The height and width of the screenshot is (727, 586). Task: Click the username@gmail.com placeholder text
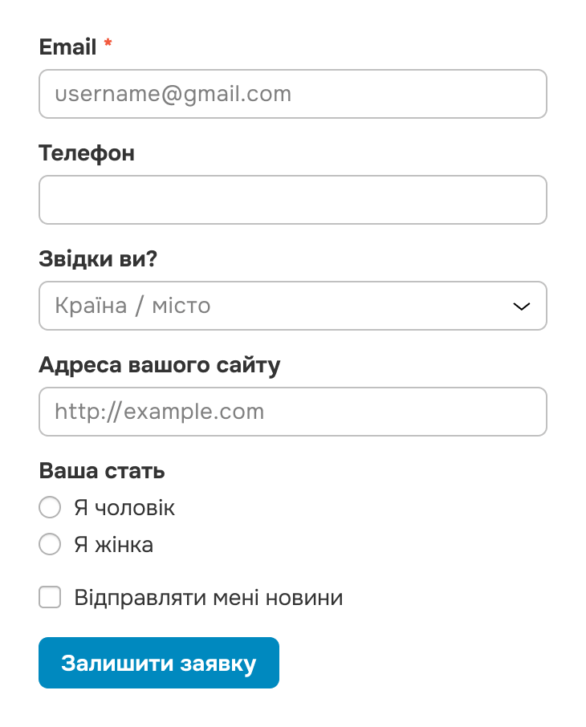173,94
